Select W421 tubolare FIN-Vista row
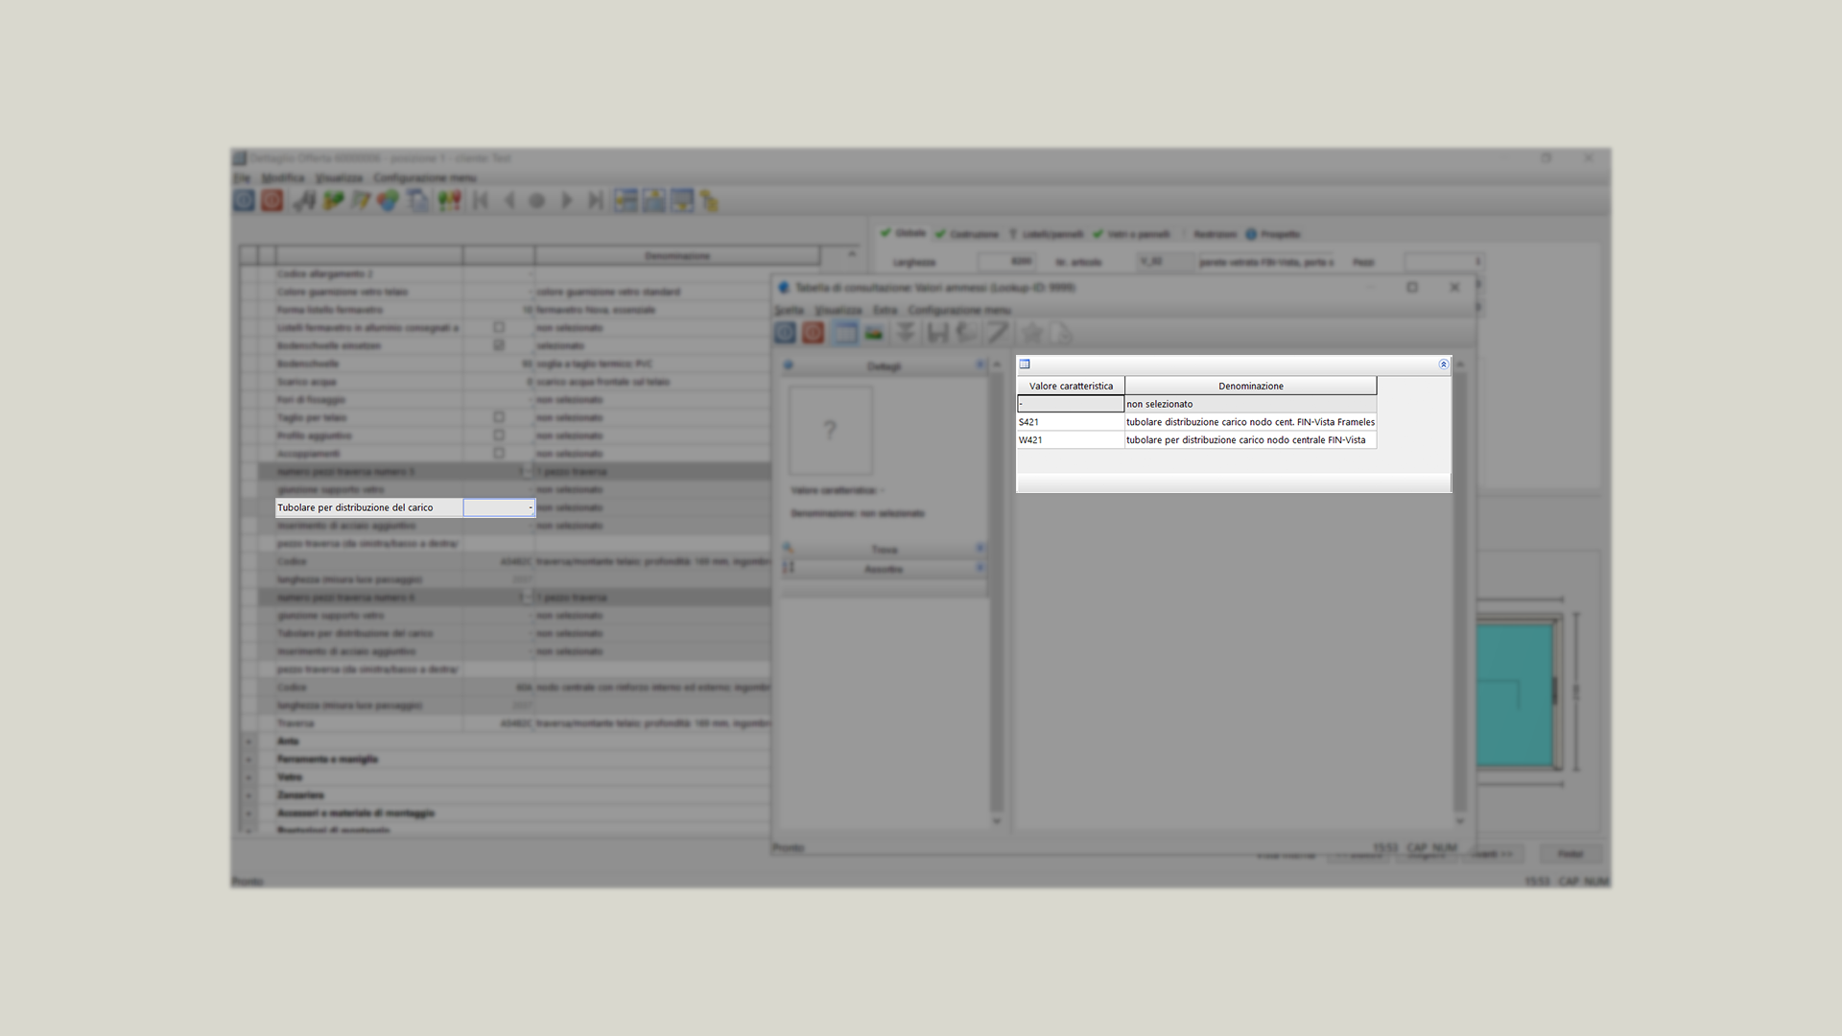This screenshot has height=1036, width=1842. (1245, 440)
